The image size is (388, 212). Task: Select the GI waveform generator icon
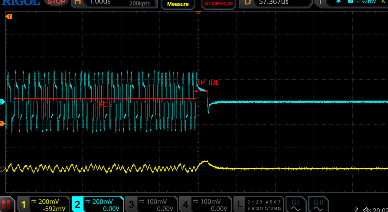[295, 204]
